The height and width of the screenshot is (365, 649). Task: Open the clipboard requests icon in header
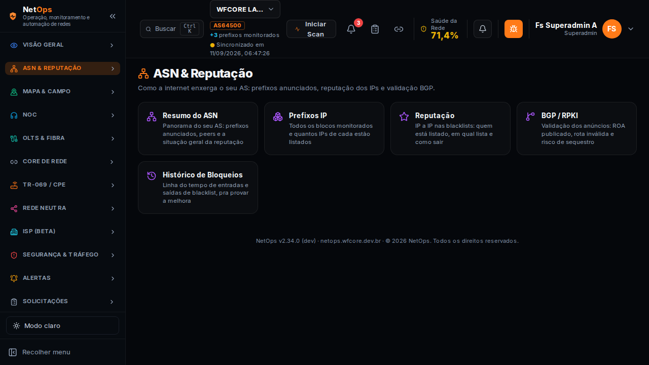point(375,29)
